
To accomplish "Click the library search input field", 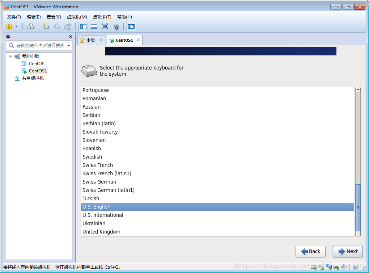I will click(x=39, y=46).
